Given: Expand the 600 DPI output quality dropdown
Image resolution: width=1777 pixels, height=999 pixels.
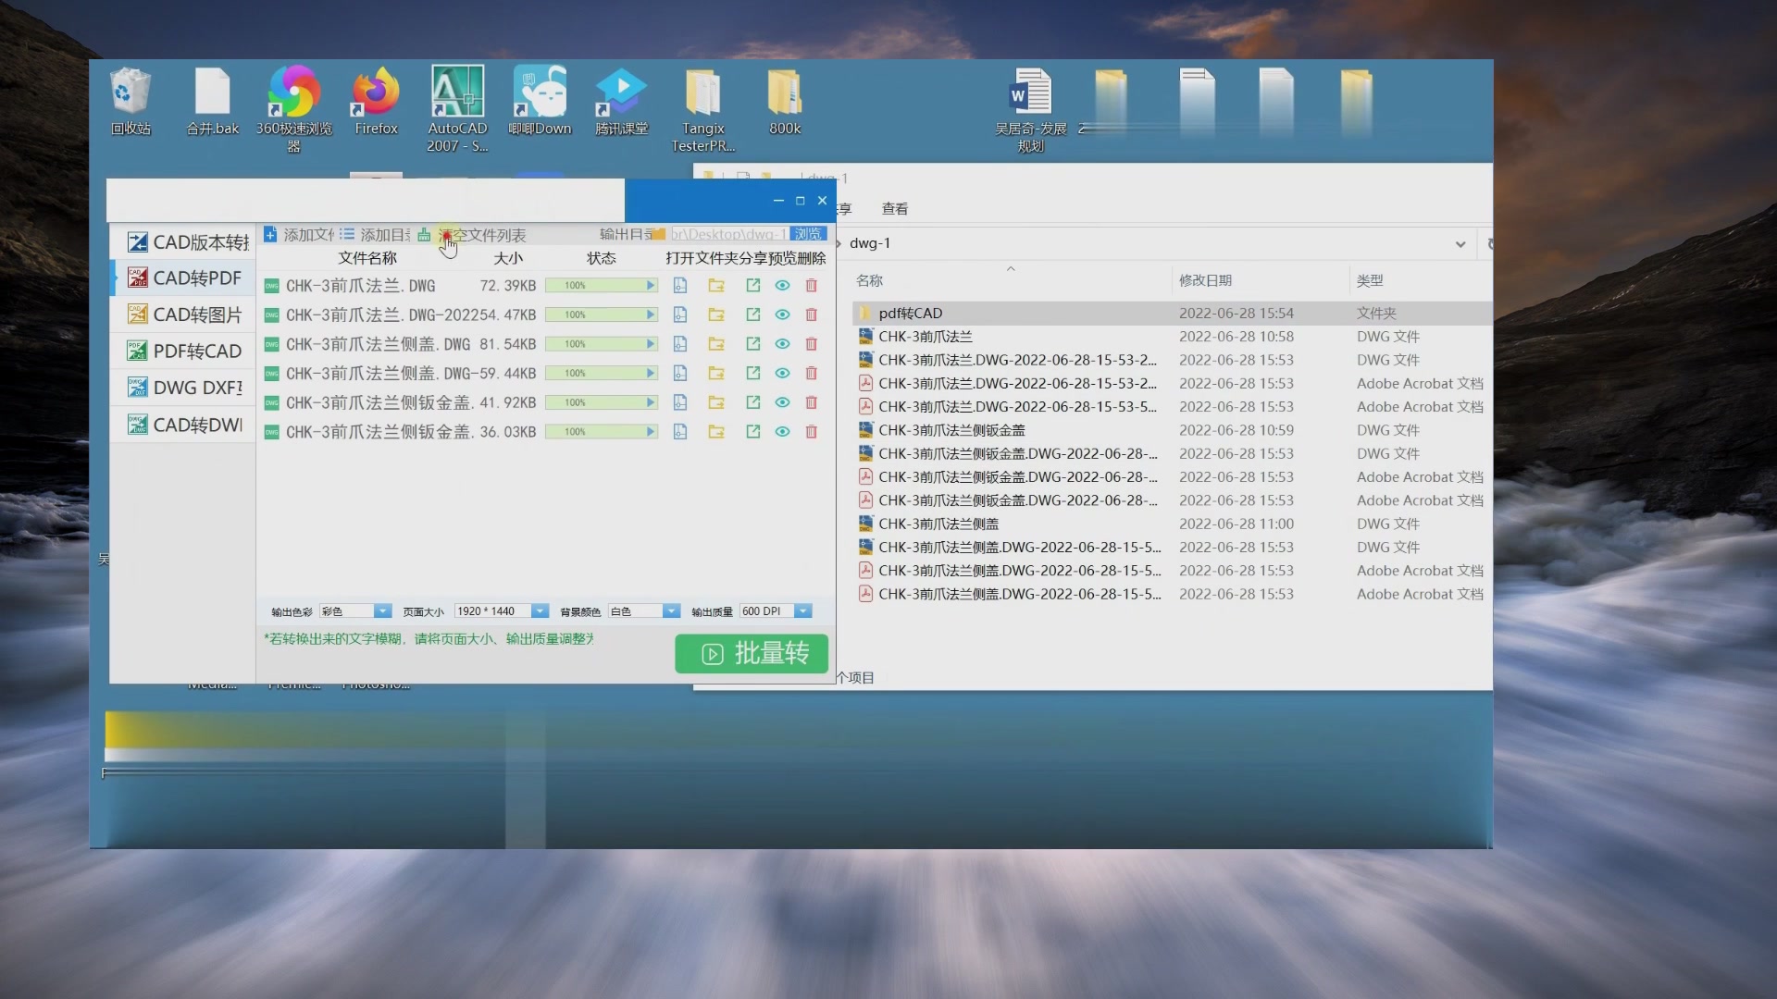Looking at the screenshot, I should pos(803,611).
